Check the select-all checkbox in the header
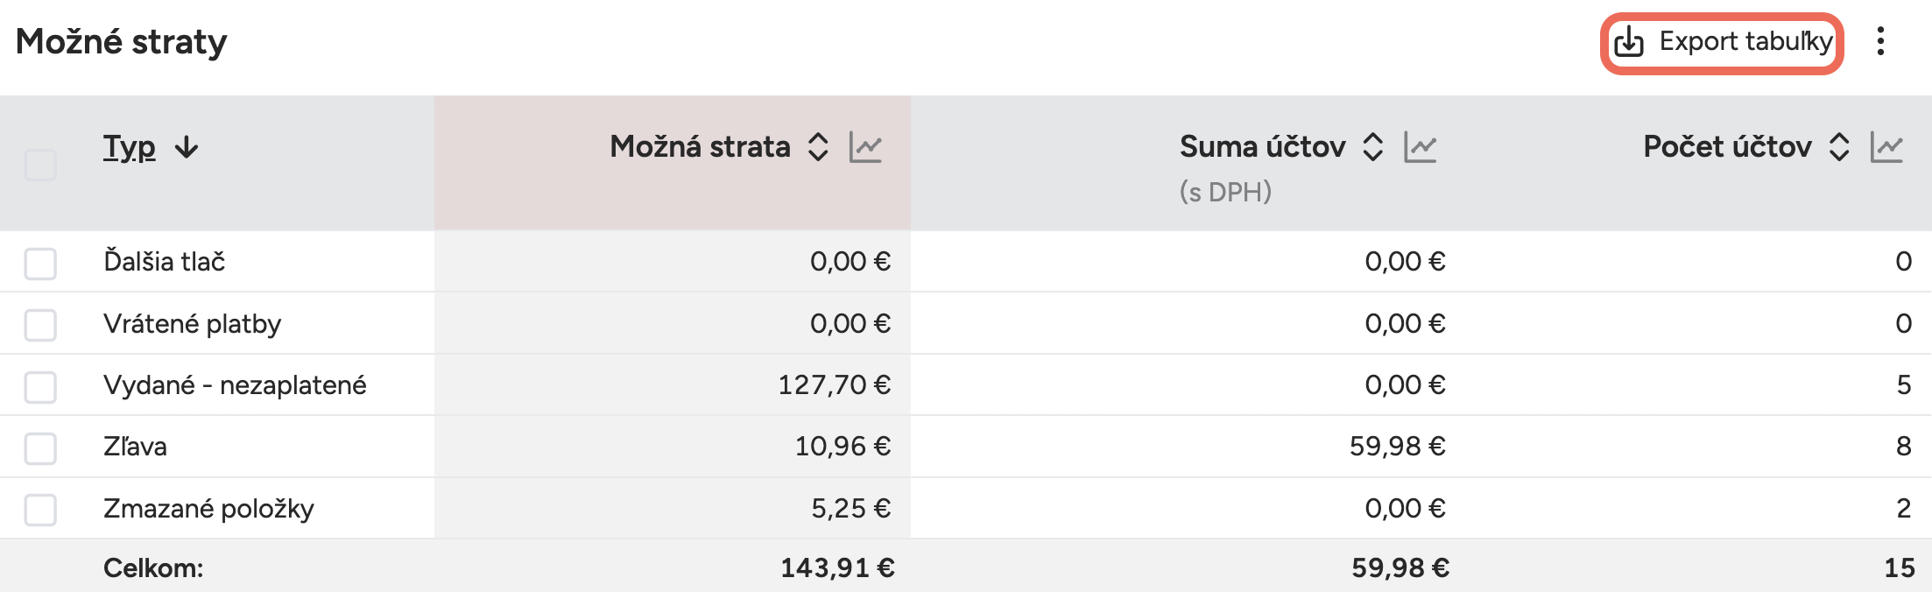This screenshot has height=592, width=1932. click(40, 163)
